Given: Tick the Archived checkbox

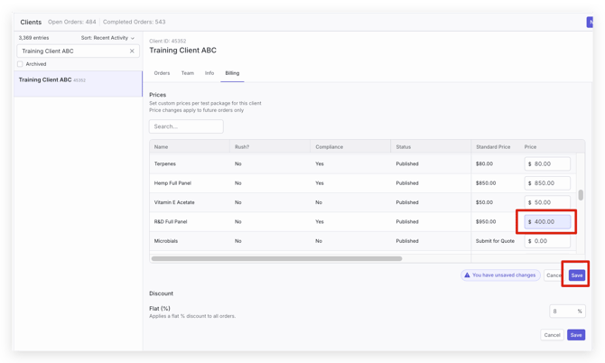Looking at the screenshot, I should pyautogui.click(x=21, y=64).
